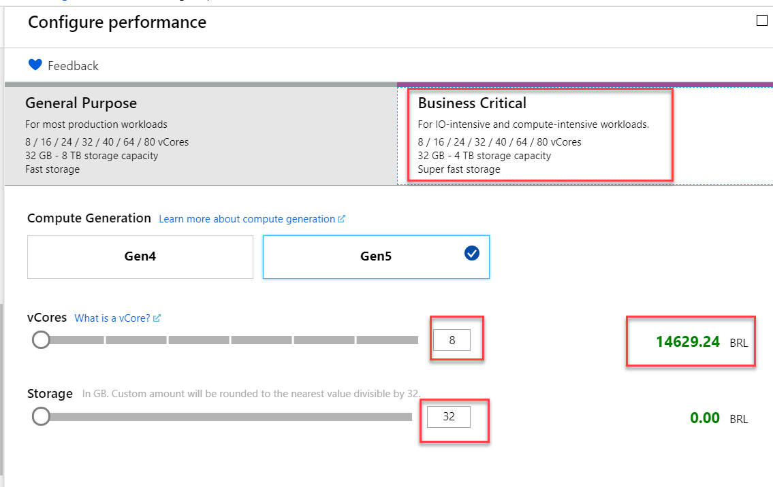Click the blue Feedback heart icon
The width and height of the screenshot is (773, 487).
[35, 65]
